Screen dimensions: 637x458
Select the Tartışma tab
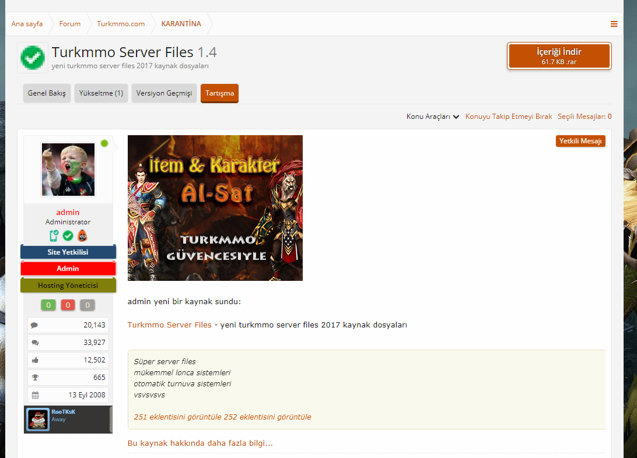pos(219,93)
